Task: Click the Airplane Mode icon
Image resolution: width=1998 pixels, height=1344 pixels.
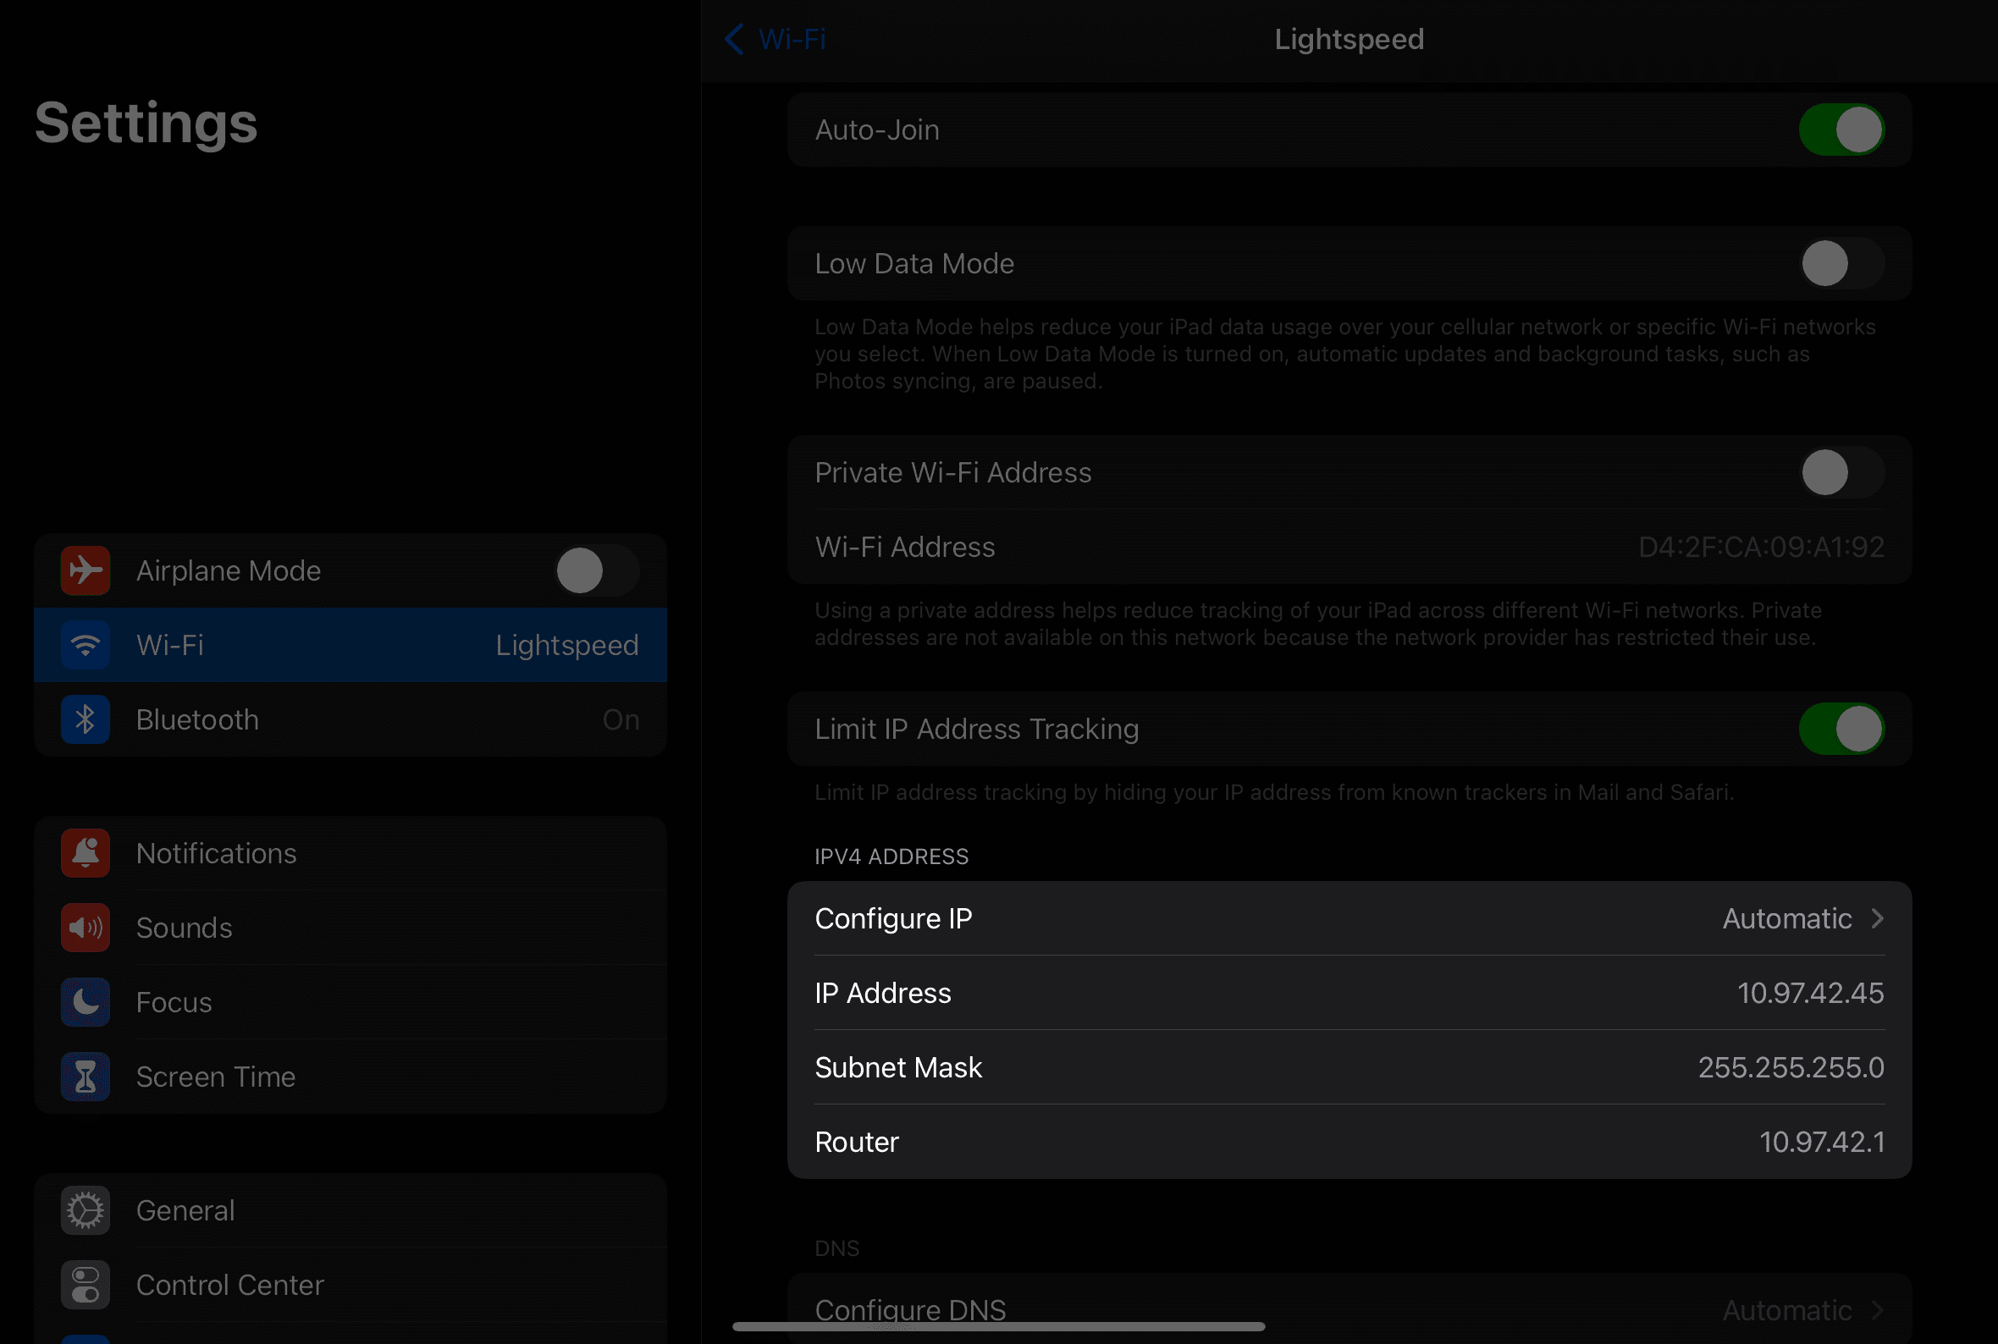Action: [85, 570]
